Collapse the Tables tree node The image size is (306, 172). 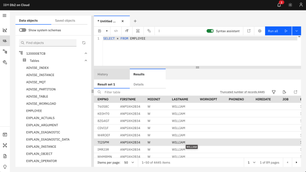[x=86, y=61]
